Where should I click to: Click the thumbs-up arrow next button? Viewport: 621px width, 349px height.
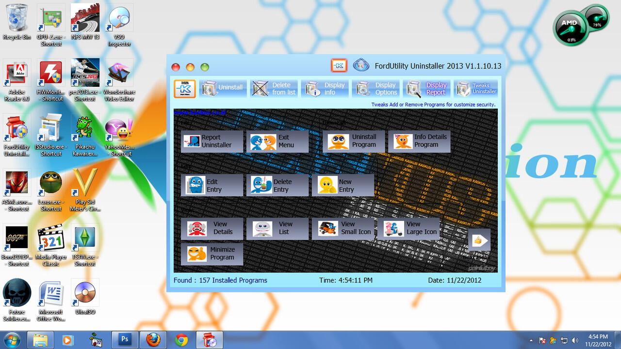[x=479, y=240]
